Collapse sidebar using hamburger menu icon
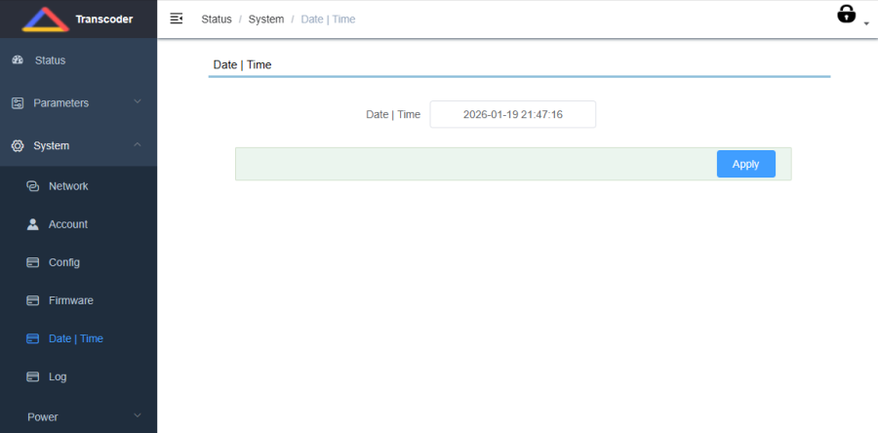The image size is (878, 433). [177, 19]
